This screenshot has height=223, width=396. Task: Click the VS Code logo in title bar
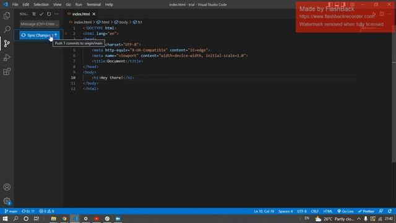[x=6, y=4]
